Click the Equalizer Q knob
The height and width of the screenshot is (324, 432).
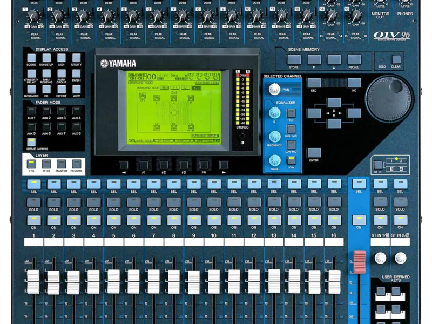click(x=274, y=113)
